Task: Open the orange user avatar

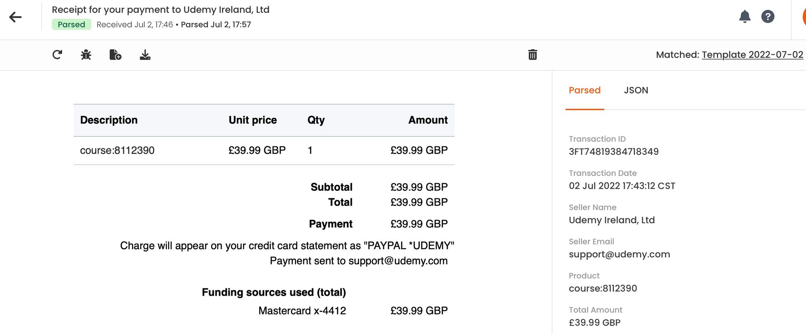Action: (x=804, y=17)
